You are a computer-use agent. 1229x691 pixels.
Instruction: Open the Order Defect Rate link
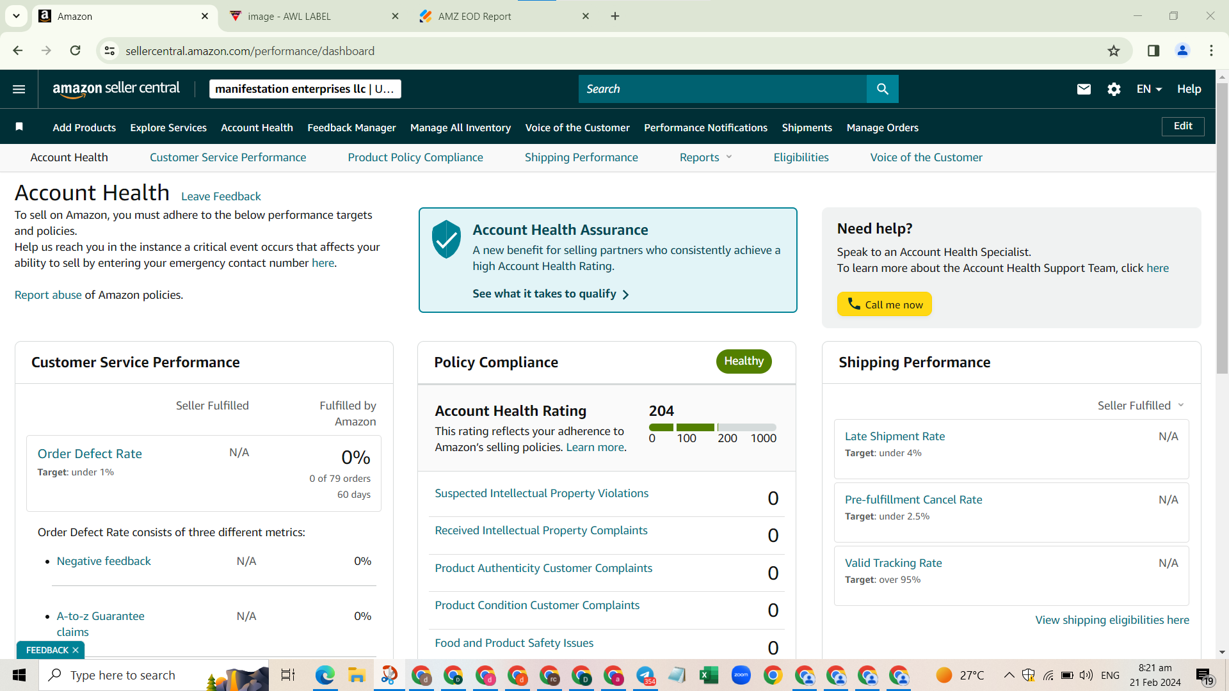90,454
